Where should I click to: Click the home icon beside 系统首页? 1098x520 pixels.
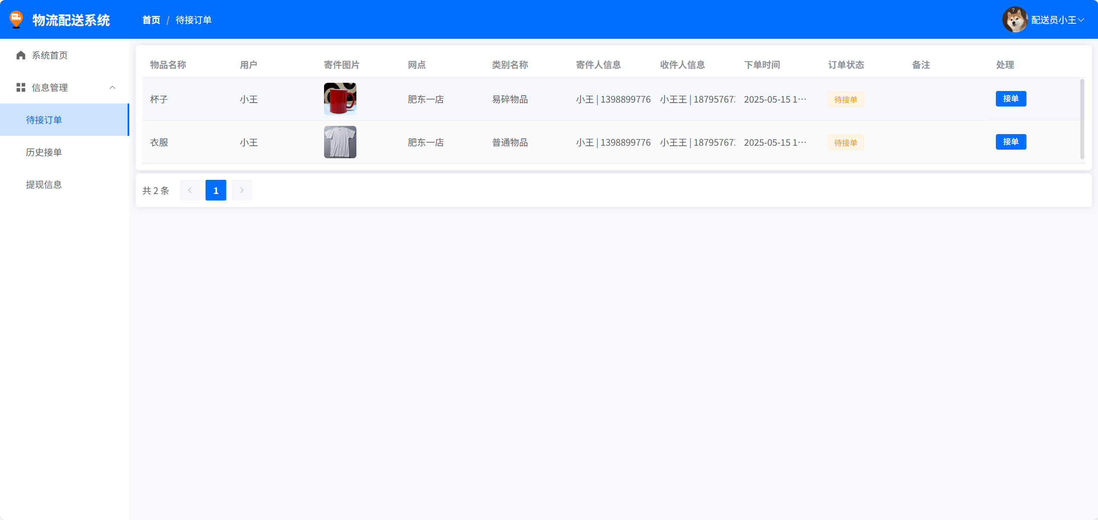pos(21,55)
